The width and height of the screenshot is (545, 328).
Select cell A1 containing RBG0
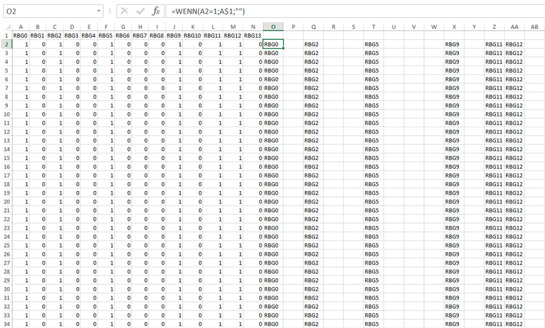point(20,35)
